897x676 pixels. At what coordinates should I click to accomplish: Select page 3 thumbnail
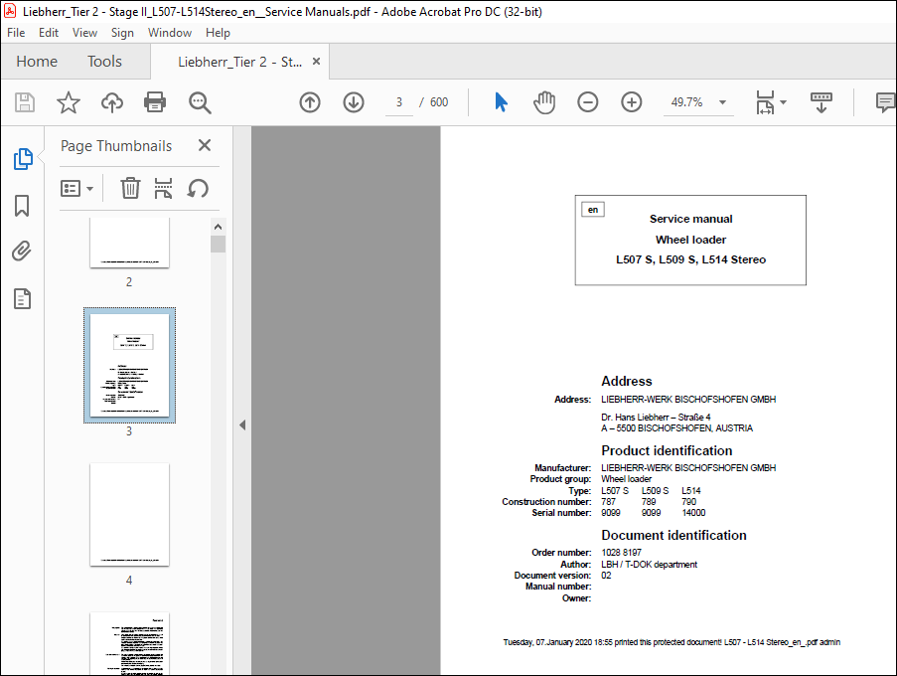[129, 365]
